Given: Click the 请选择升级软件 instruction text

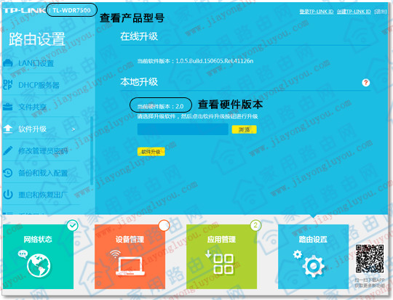Looking at the screenshot, I should 197,116.
